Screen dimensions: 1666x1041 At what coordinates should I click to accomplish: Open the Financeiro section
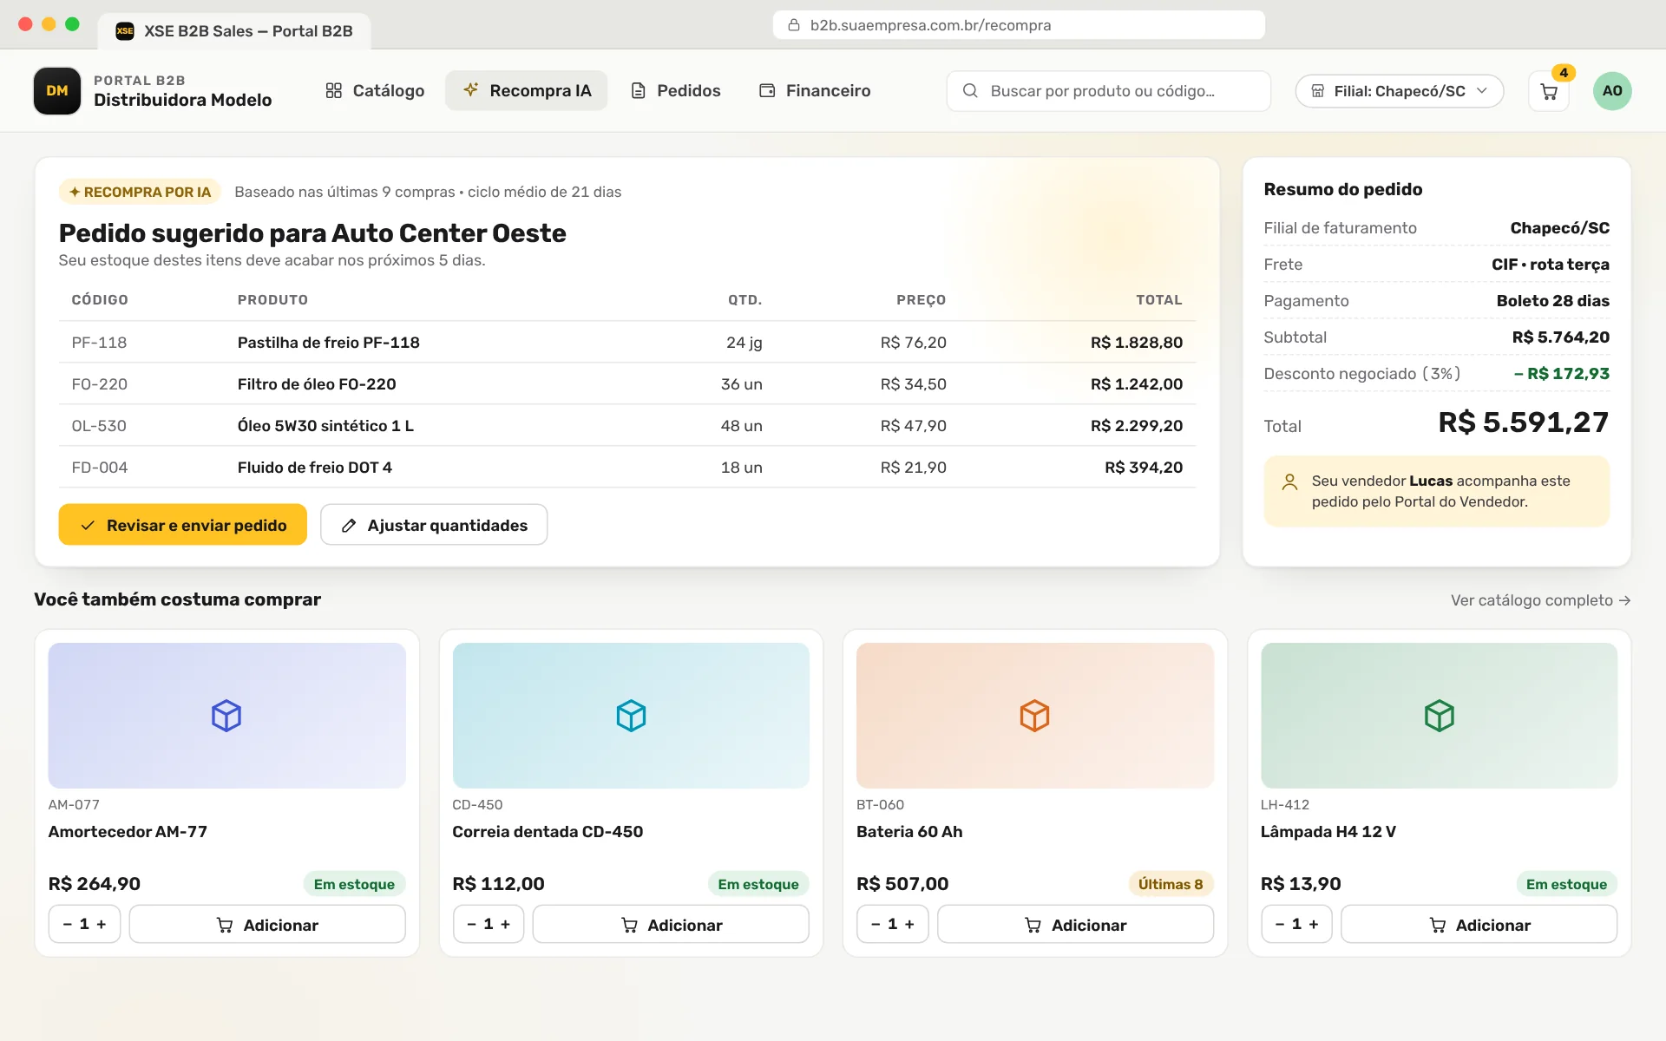815,91
